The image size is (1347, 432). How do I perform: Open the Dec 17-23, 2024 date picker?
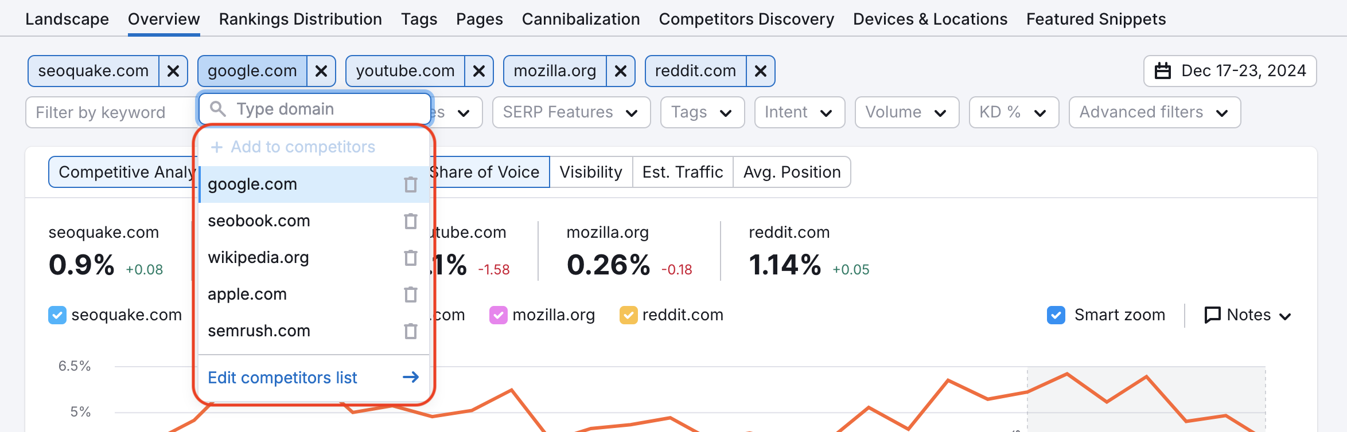click(x=1230, y=71)
